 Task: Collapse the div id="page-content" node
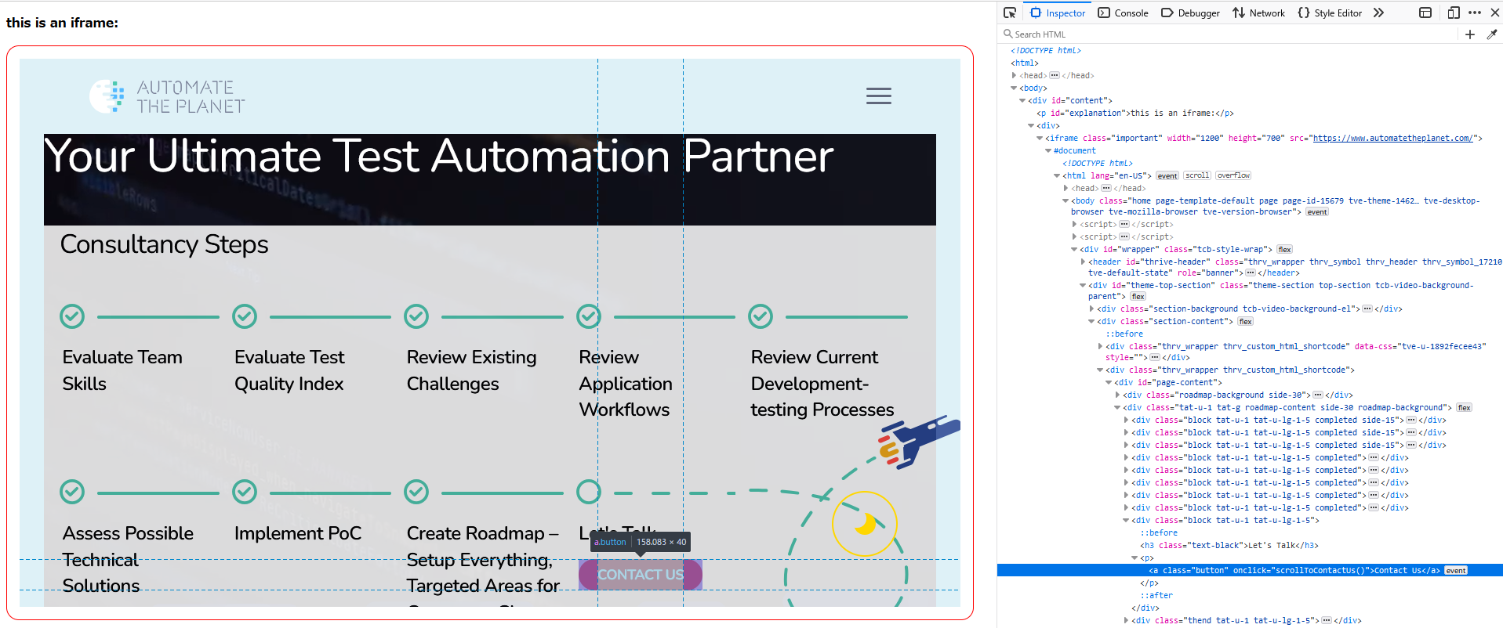point(1109,382)
